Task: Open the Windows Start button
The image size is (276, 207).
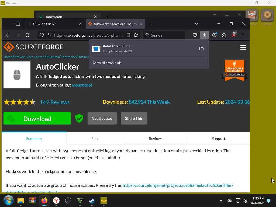Action: [x=8, y=201]
